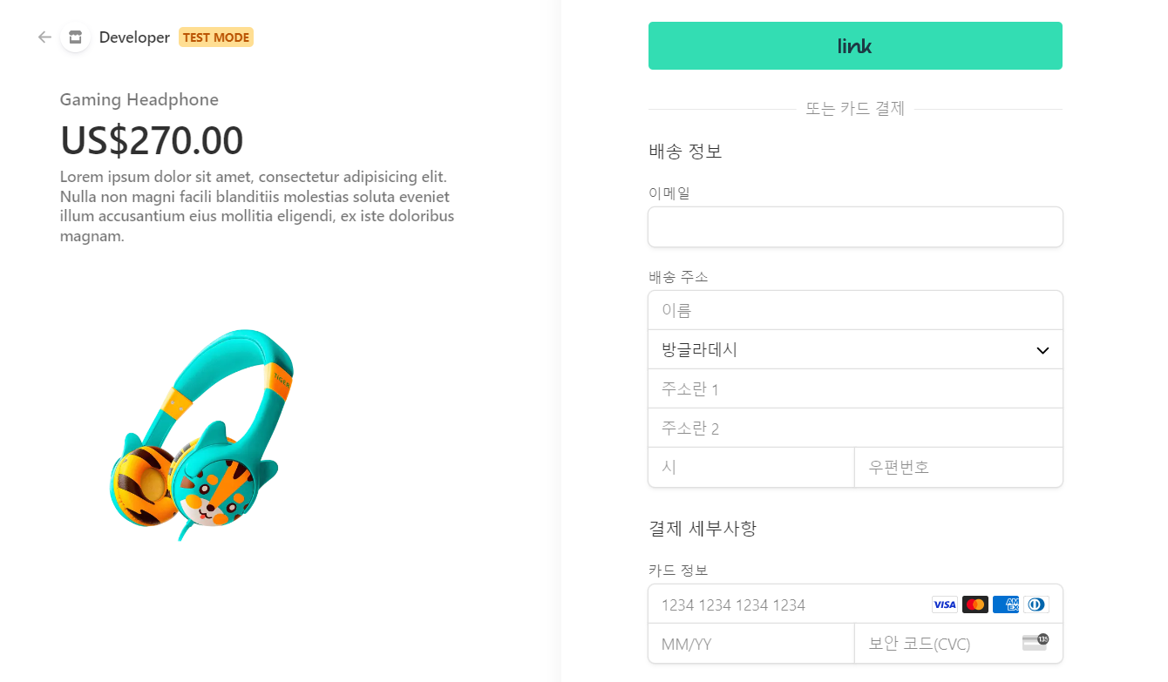Screen dimensions: 1168x682
Task: Click the MM/YY expiry date field
Action: 750,644
